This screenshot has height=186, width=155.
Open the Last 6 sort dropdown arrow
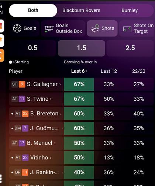(86, 71)
